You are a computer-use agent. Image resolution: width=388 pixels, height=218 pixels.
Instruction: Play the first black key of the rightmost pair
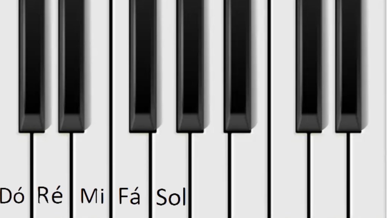(x=309, y=65)
